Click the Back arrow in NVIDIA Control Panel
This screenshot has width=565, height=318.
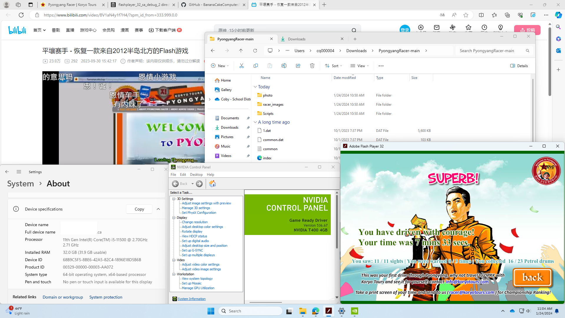click(x=175, y=184)
